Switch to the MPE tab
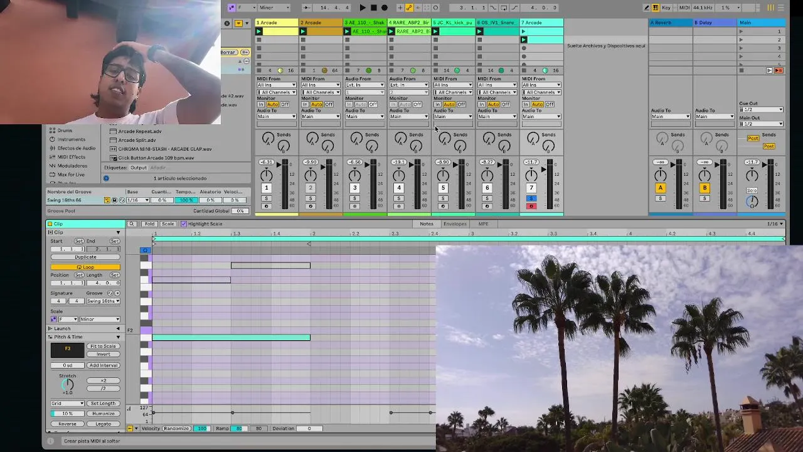 (x=483, y=224)
